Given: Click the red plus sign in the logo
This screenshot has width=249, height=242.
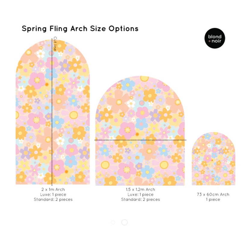Looking at the screenshot, I should click(x=210, y=41).
